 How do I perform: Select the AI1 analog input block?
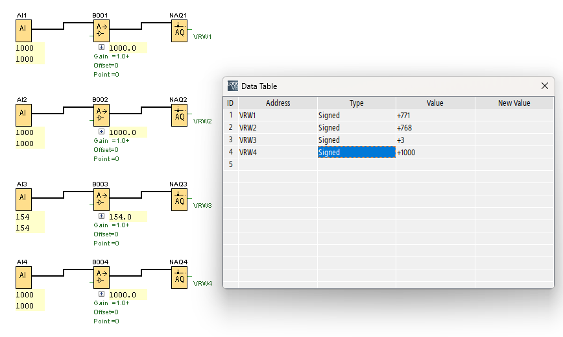(23, 30)
